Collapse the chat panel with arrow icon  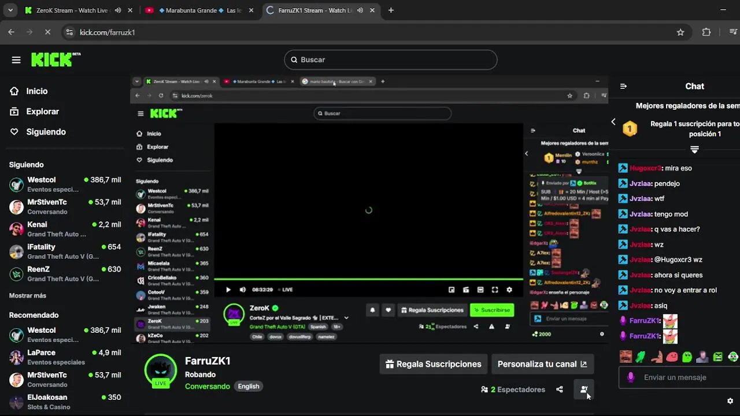623,86
